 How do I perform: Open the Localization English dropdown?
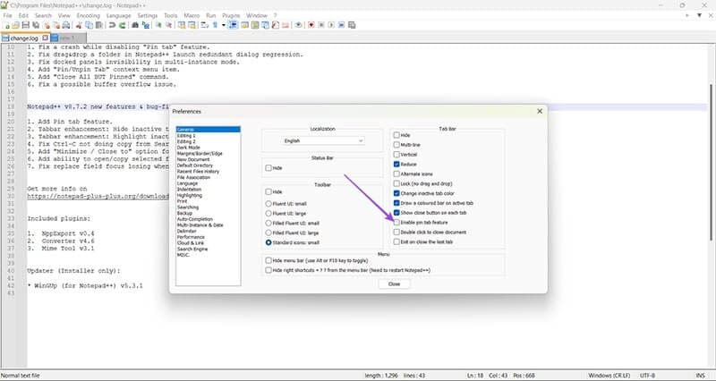[323, 141]
